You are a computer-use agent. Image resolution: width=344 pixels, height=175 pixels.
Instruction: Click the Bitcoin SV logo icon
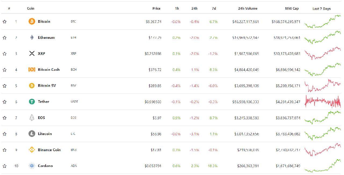[32, 86]
